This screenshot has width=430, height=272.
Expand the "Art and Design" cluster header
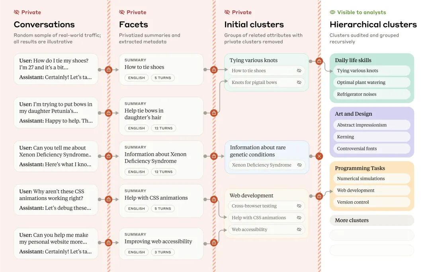click(354, 114)
